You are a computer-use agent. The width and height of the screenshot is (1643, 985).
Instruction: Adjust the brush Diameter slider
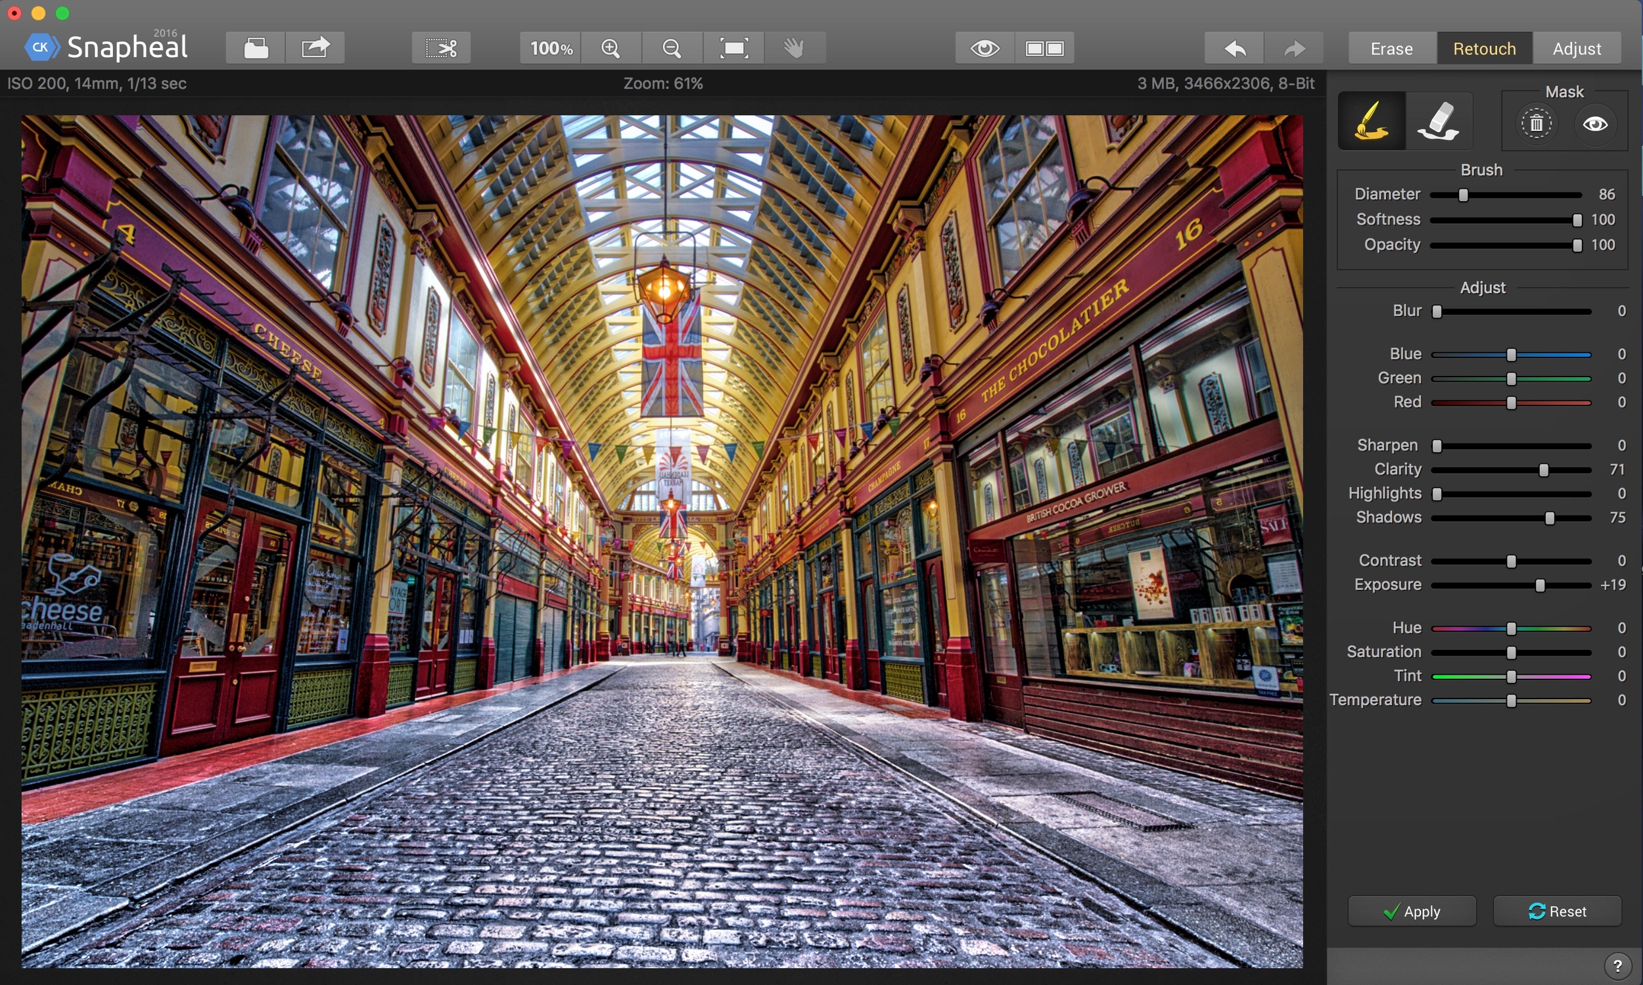point(1506,195)
